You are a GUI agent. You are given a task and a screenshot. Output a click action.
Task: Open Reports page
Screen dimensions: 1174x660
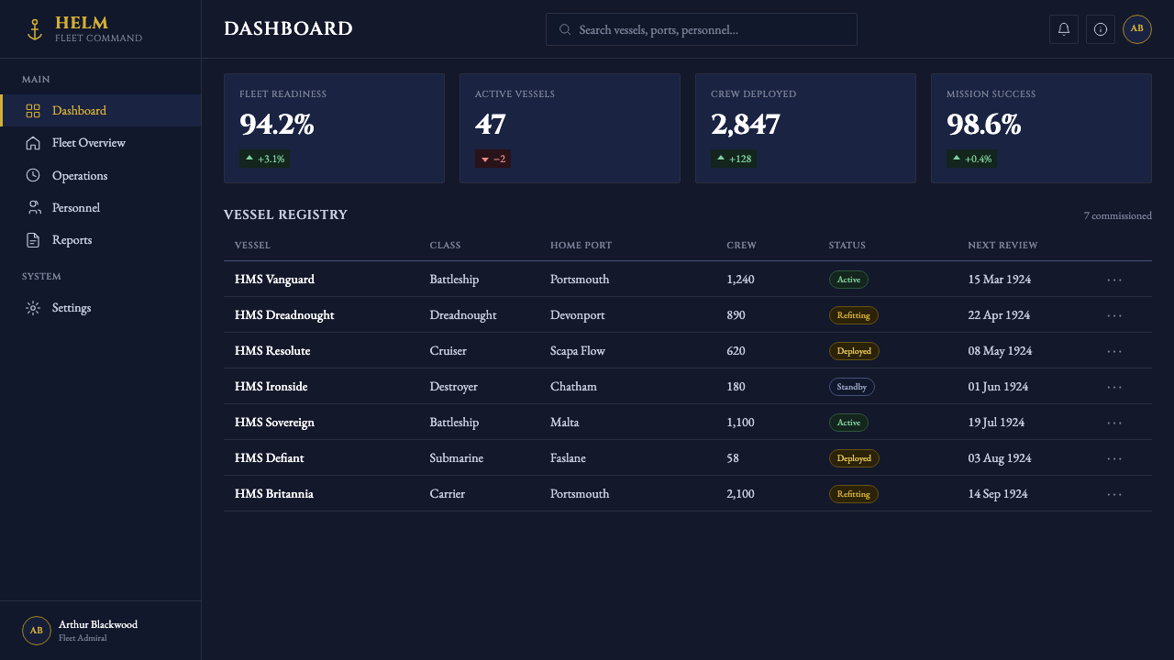pyautogui.click(x=101, y=240)
